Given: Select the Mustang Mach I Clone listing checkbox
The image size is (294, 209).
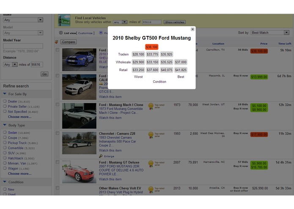Looking at the screenshot, I should [58, 104].
